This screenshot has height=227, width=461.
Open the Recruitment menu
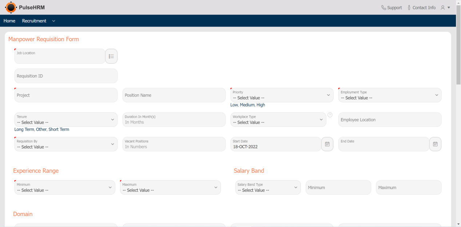34,21
